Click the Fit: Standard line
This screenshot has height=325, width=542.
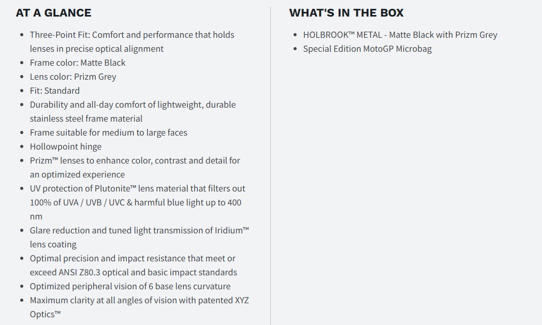pos(55,91)
